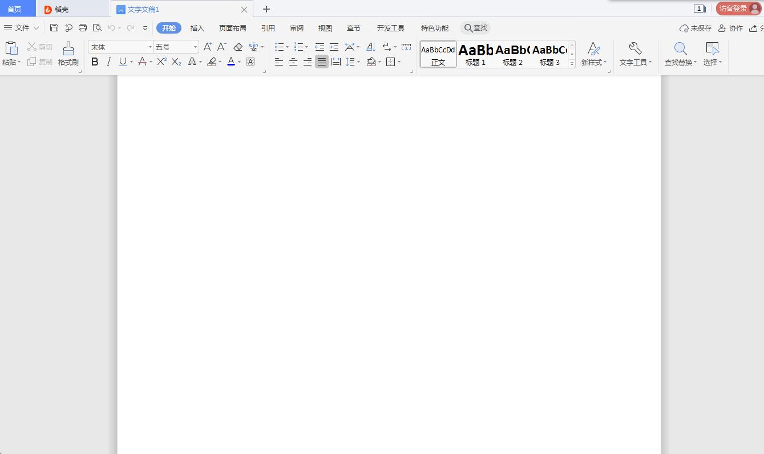Click the print icon in quick access toolbar
The width and height of the screenshot is (764, 454).
click(83, 28)
